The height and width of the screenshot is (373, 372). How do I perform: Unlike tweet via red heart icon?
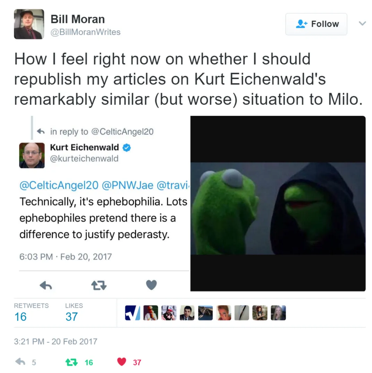[x=122, y=362]
